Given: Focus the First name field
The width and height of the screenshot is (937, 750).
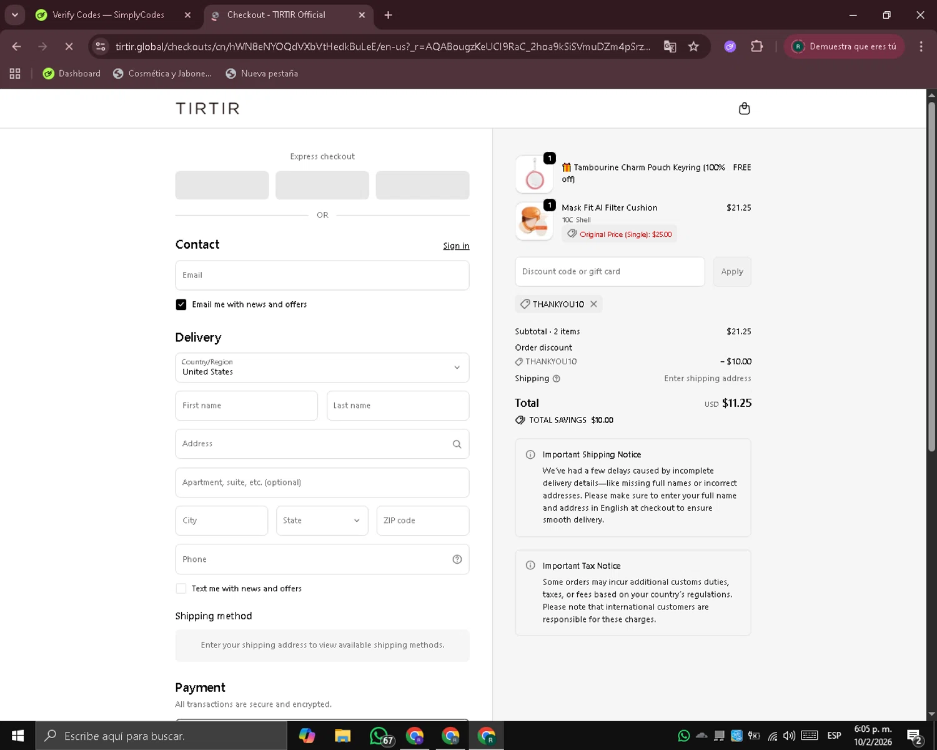Looking at the screenshot, I should [x=246, y=406].
